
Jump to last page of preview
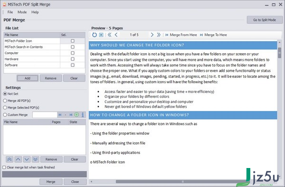point(159,35)
